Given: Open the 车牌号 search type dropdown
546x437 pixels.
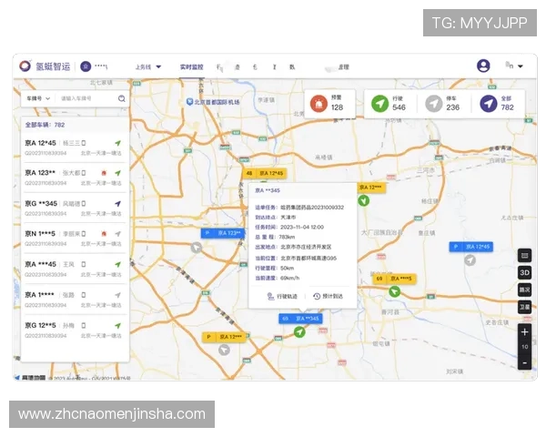Looking at the screenshot, I should [x=37, y=97].
